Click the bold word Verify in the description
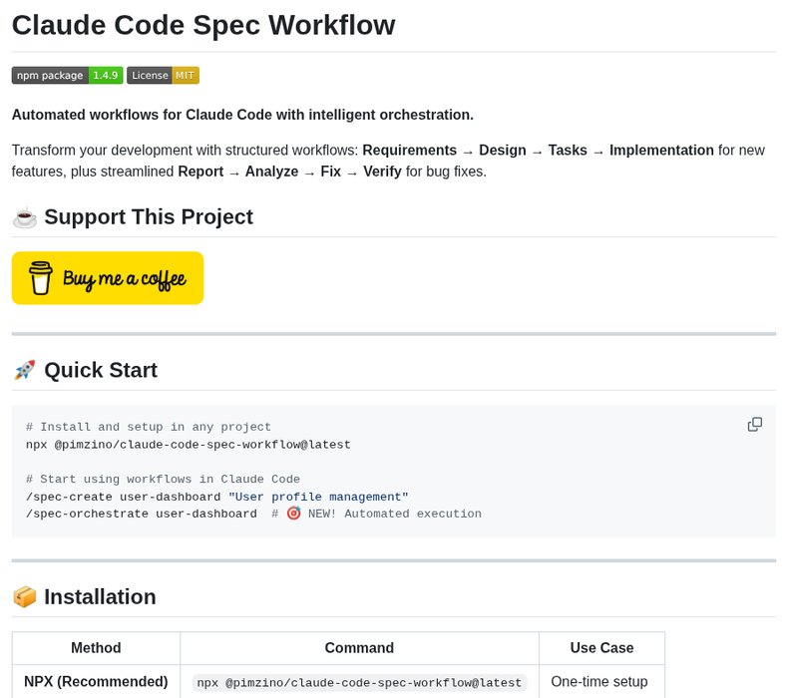787x698 pixels. tap(383, 172)
